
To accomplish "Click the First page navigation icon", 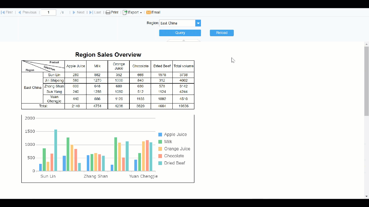I will pos(3,12).
